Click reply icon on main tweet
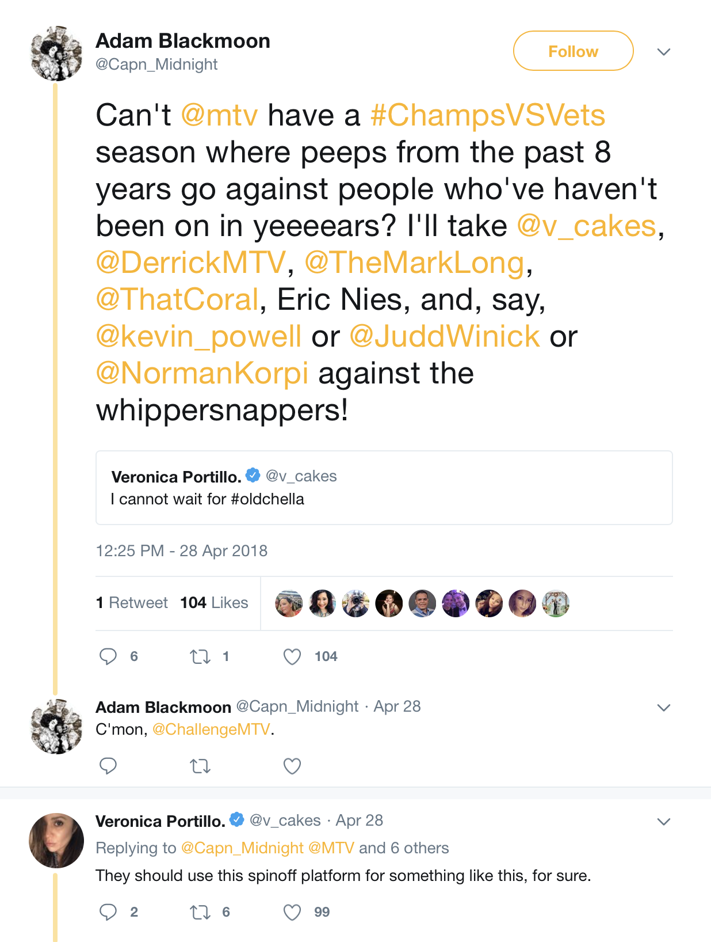The height and width of the screenshot is (942, 711). 108,656
